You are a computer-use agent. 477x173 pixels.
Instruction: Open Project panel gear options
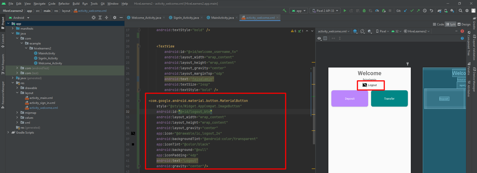(115, 17)
